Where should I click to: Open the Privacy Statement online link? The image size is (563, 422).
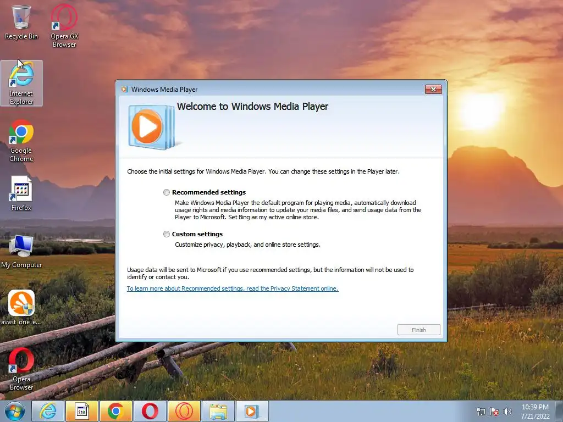coord(233,288)
